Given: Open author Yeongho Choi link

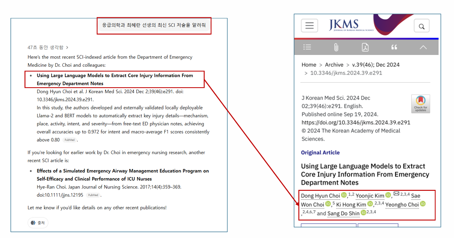Looking at the screenshot, I should [x=402, y=205].
